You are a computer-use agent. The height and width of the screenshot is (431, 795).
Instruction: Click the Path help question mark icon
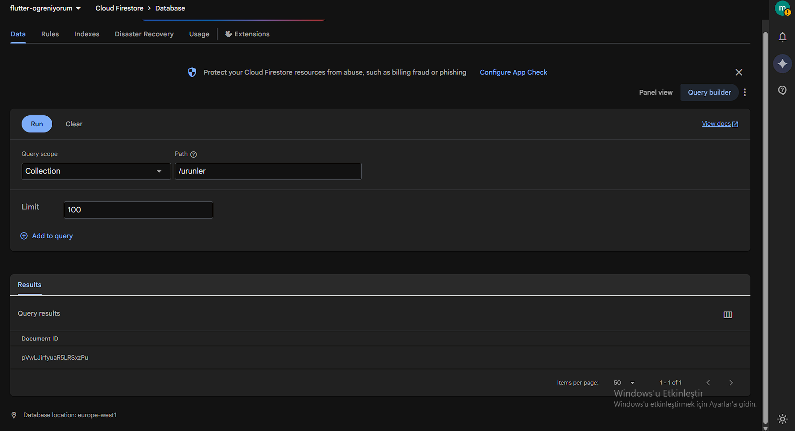(194, 155)
